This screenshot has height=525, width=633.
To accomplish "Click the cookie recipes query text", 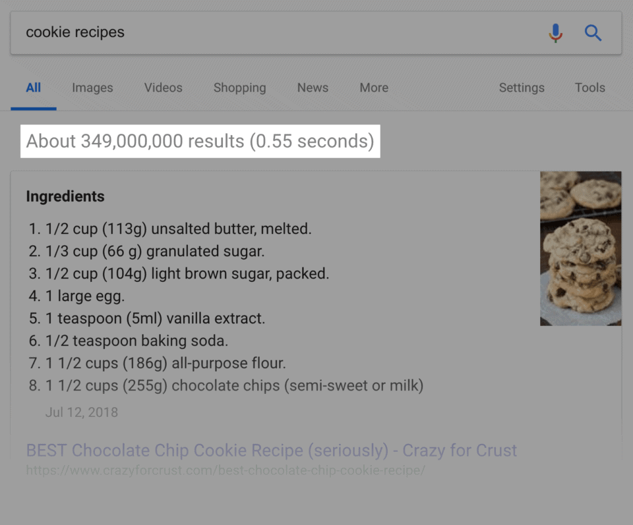I will pyautogui.click(x=75, y=32).
